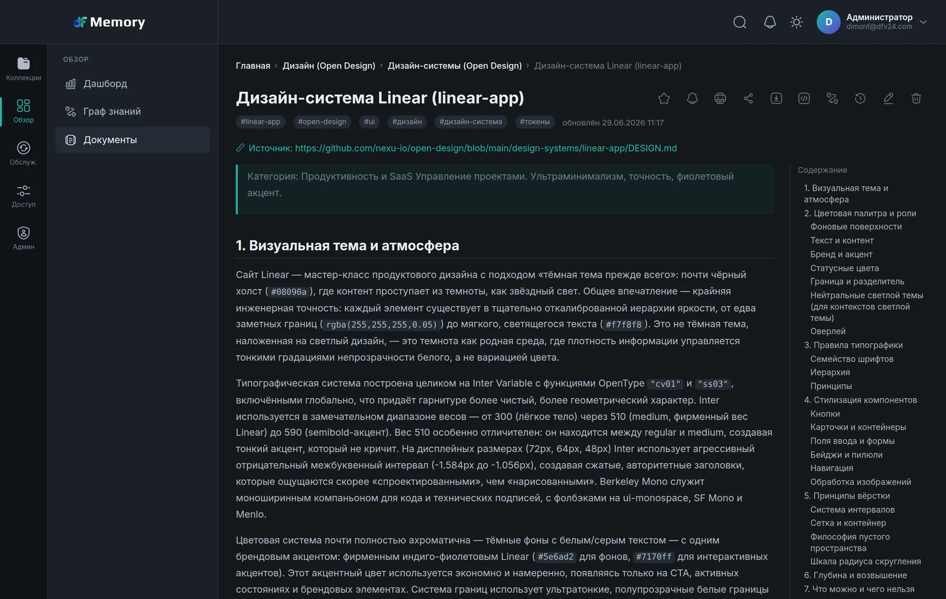This screenshot has height=599, width=946.
Task: Download the document with download icon
Action: tap(776, 99)
